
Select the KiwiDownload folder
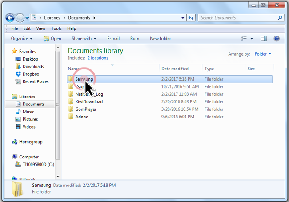(89, 101)
